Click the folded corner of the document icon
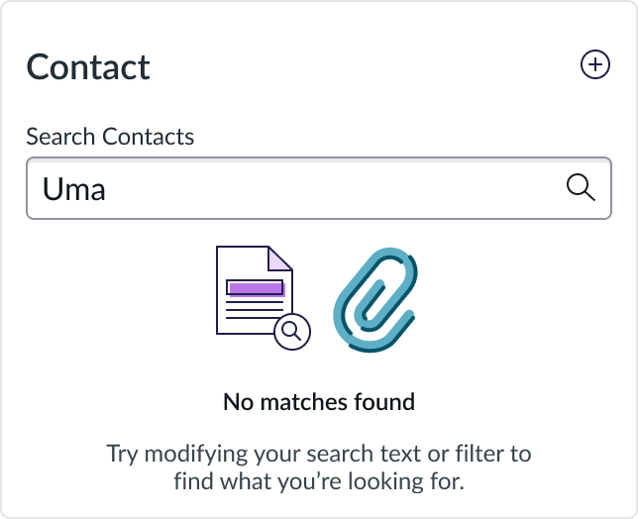Viewport: 638px width, 519px height. (281, 258)
